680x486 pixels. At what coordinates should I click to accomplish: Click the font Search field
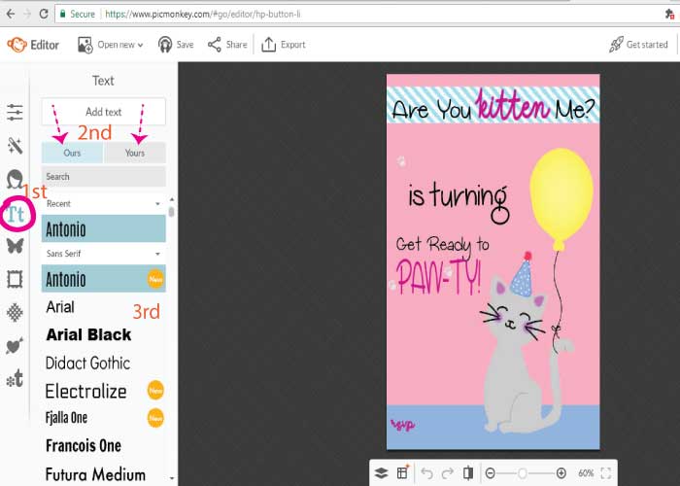(x=103, y=177)
